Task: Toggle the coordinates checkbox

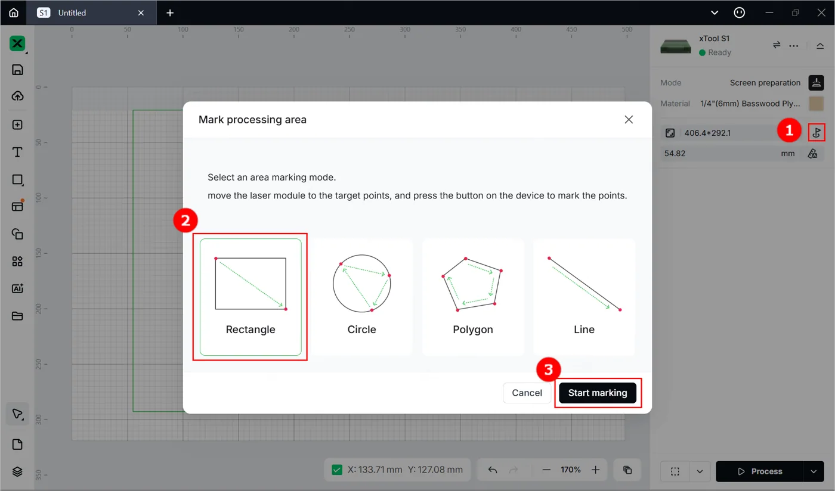Action: (337, 470)
